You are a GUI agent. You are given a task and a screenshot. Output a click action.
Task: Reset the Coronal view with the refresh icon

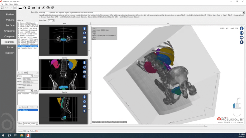pyautogui.click(x=85, y=68)
